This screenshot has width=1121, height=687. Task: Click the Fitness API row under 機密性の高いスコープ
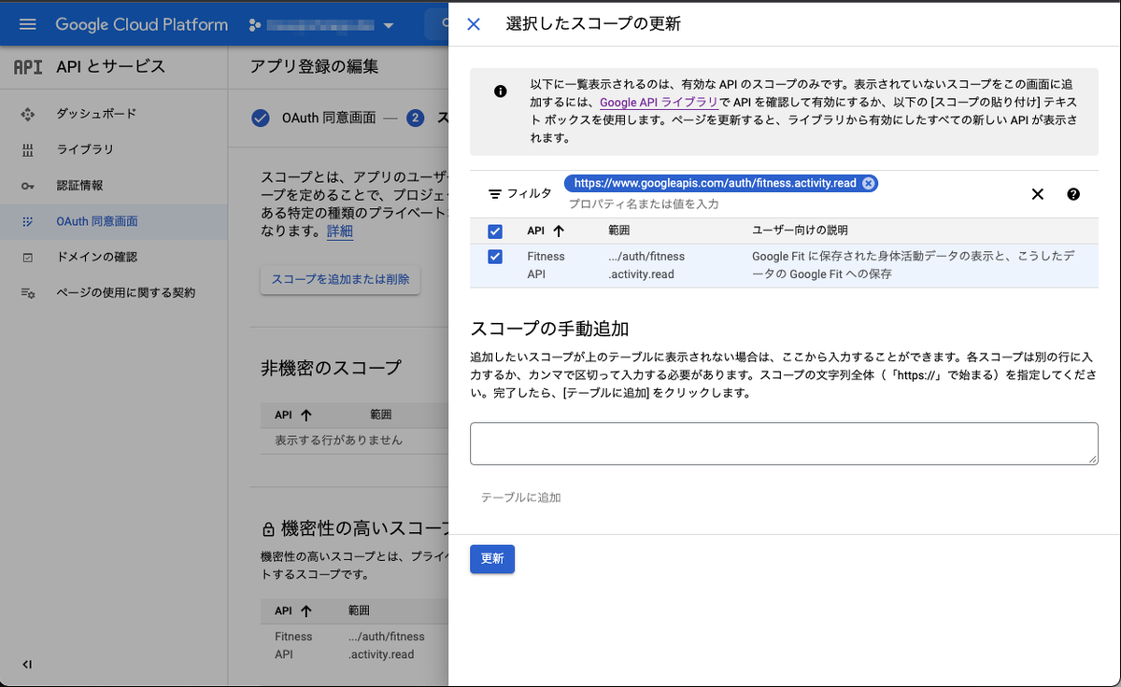point(355,645)
